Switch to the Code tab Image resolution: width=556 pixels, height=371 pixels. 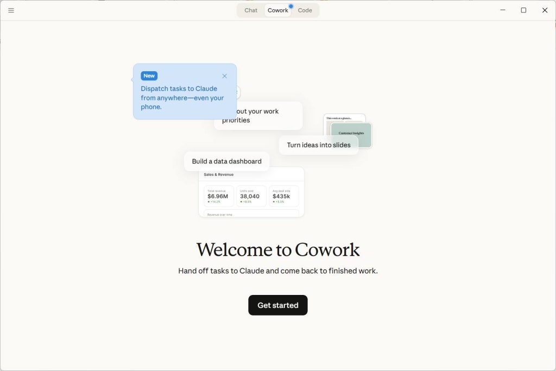(x=305, y=10)
